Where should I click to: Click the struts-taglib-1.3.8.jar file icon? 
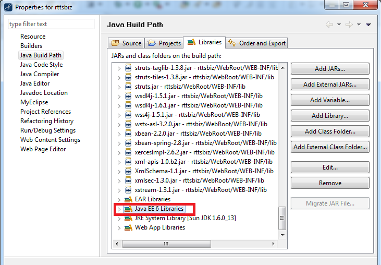pos(128,68)
